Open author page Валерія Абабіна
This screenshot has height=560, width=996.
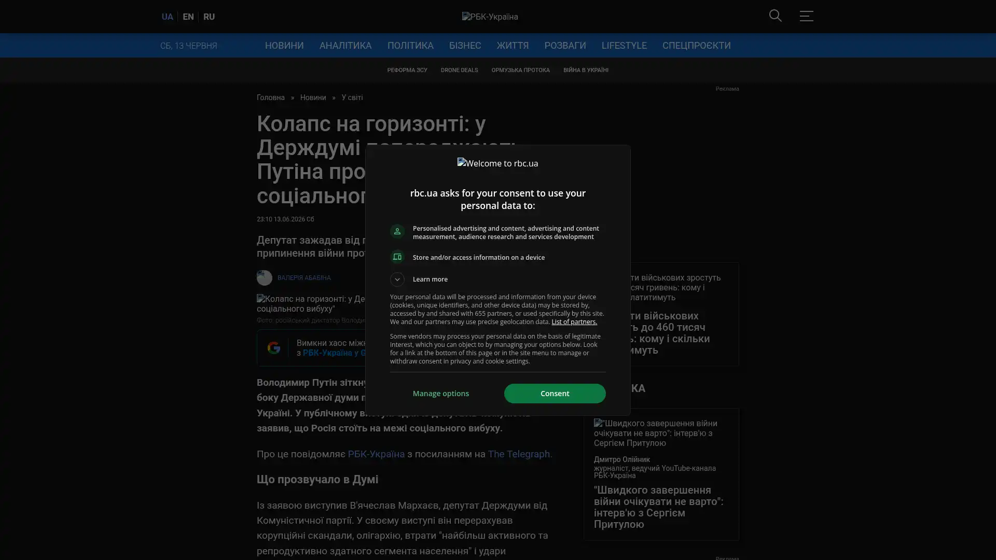[304, 278]
